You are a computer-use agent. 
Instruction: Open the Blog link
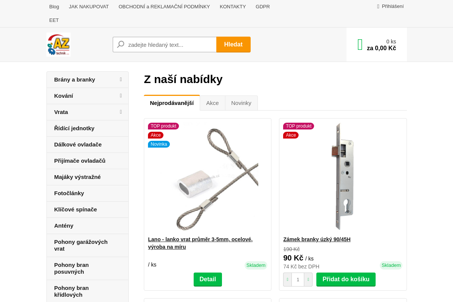coord(54,6)
